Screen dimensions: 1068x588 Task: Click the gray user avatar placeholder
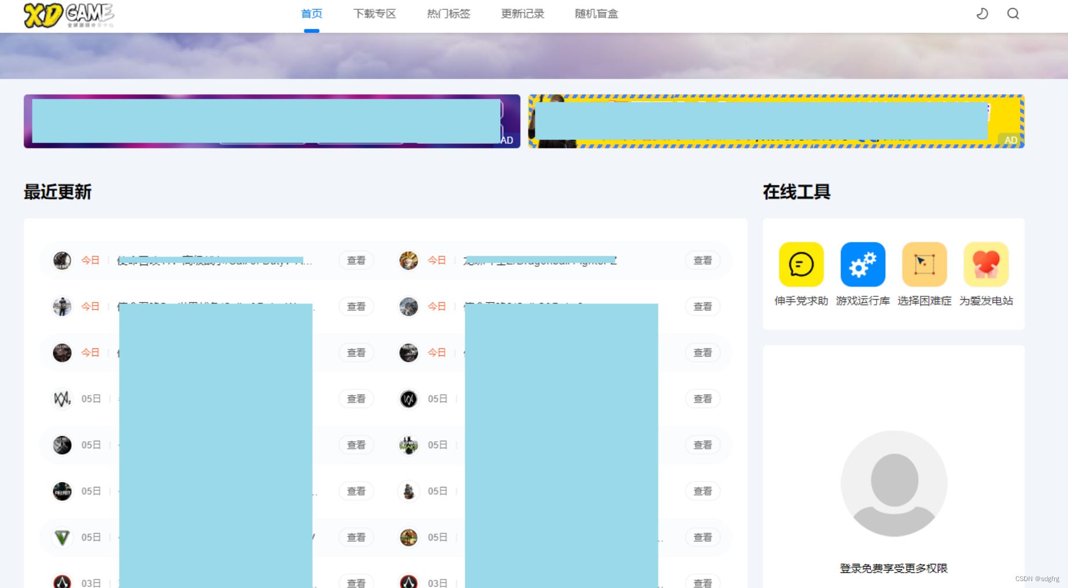pos(894,484)
